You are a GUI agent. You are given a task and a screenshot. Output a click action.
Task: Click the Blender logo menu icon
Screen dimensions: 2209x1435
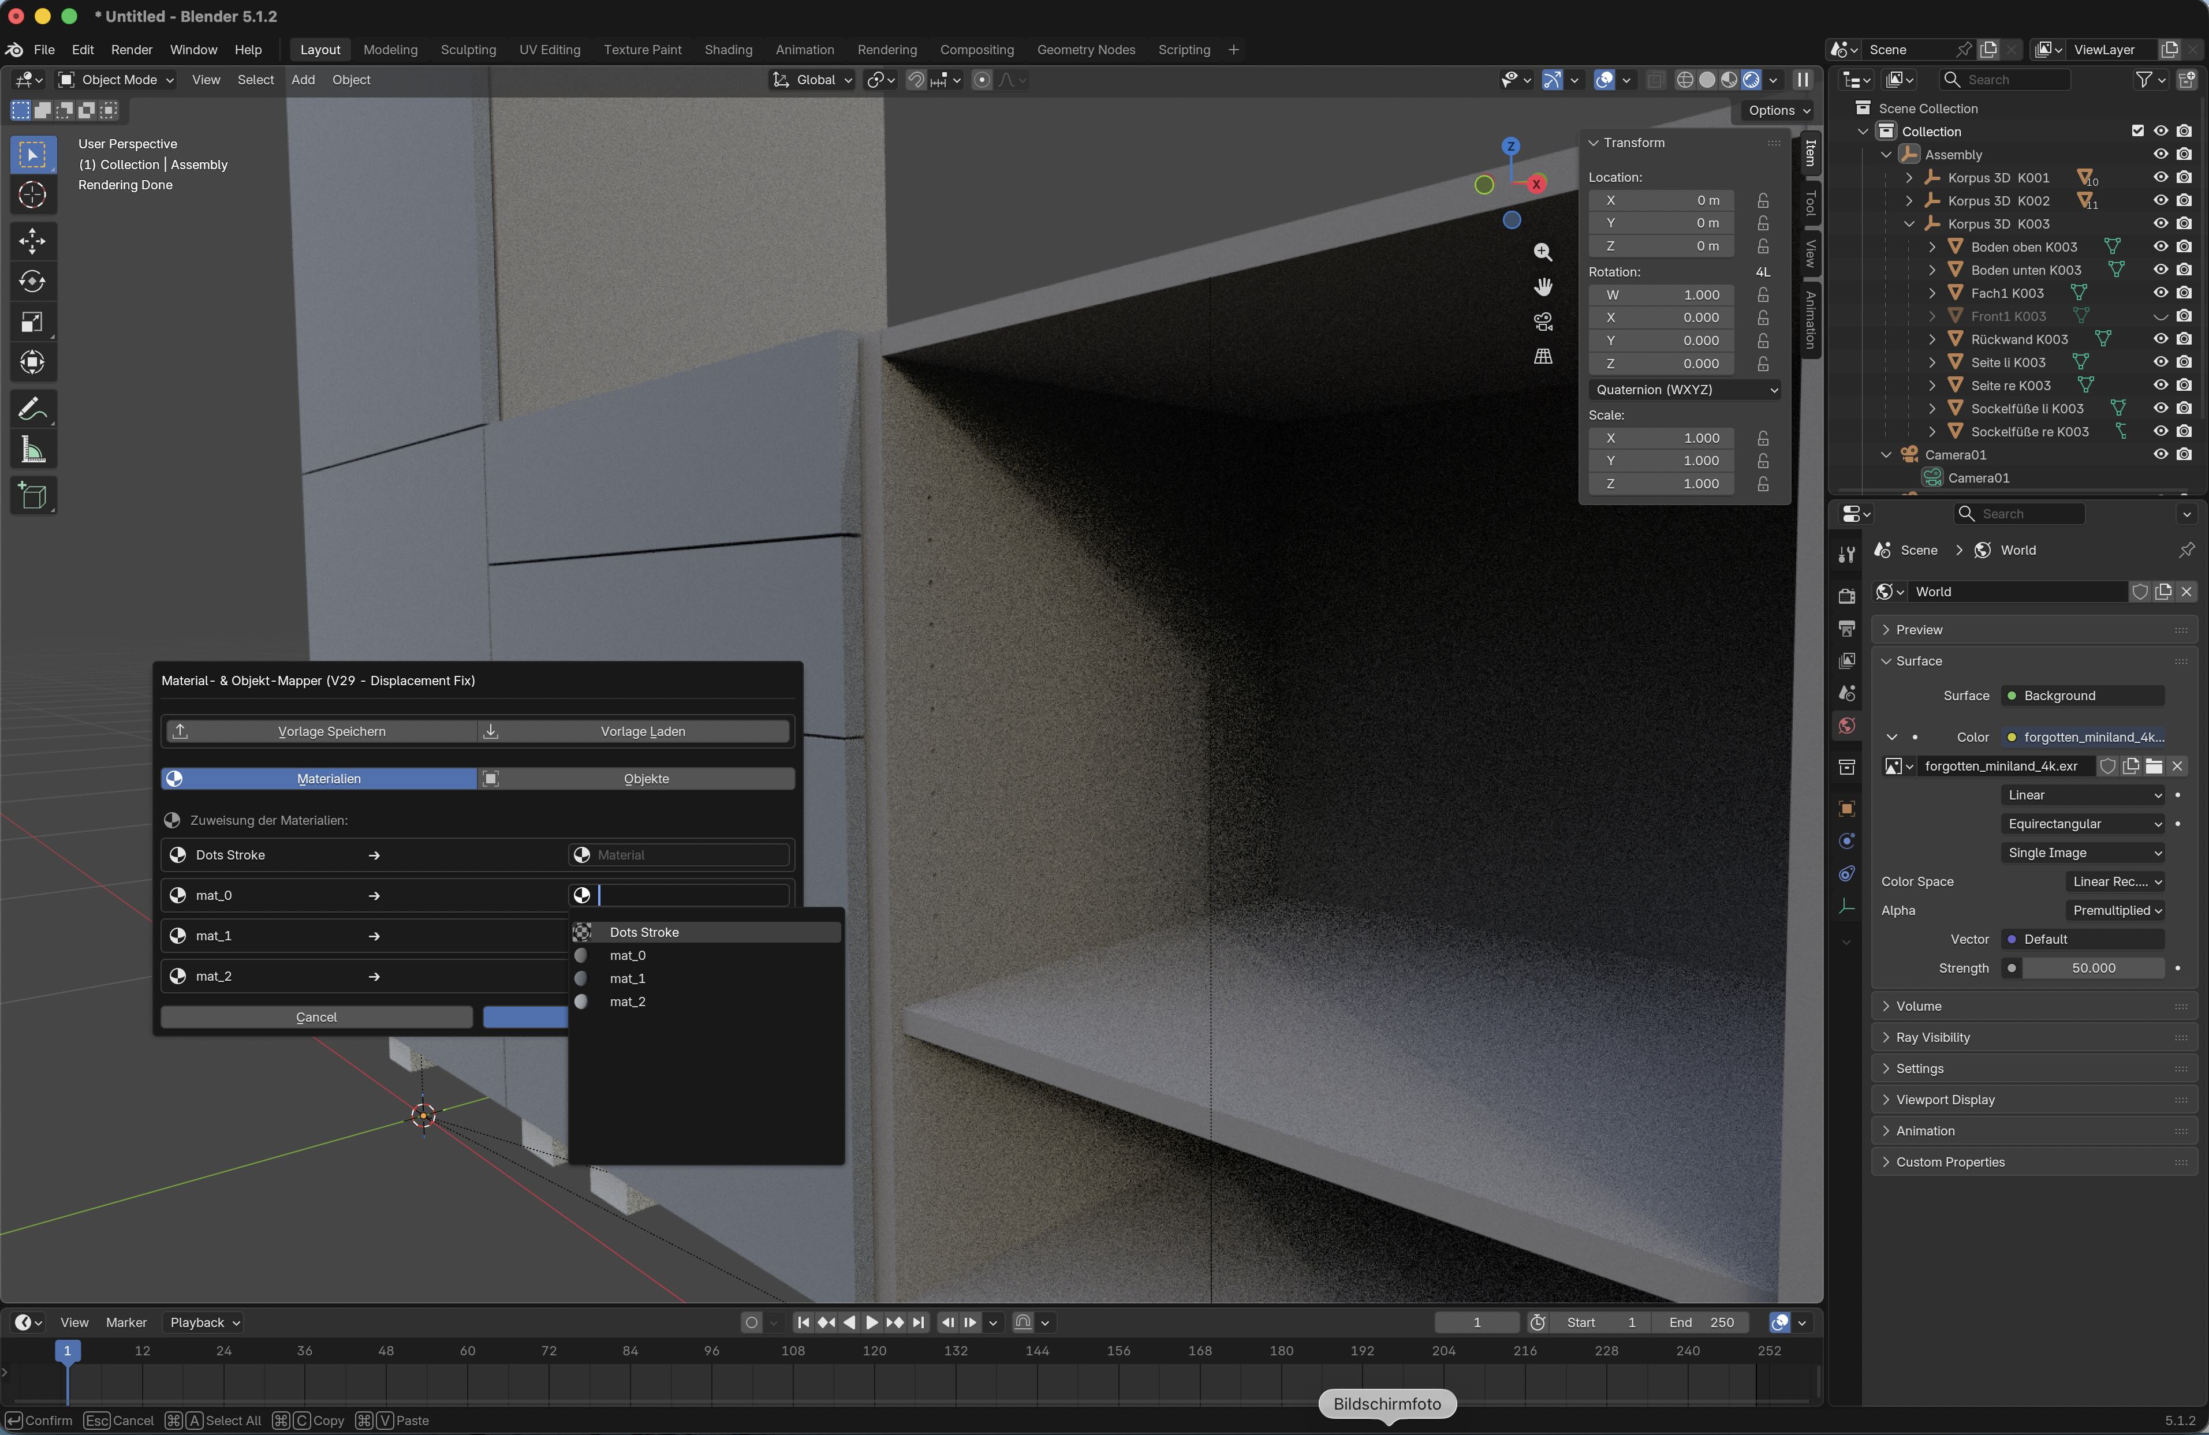click(14, 50)
